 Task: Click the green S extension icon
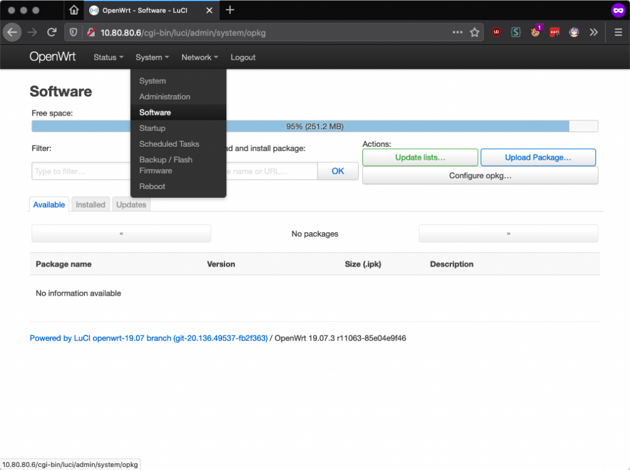pyautogui.click(x=516, y=32)
